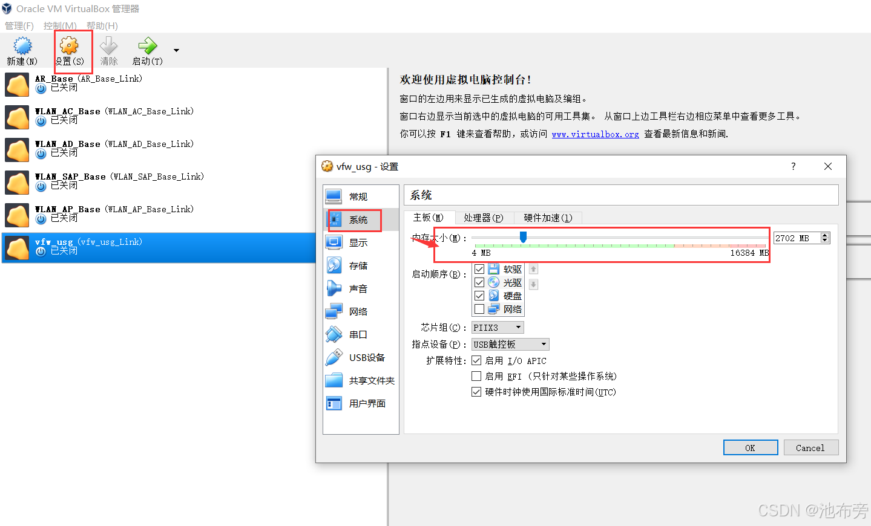The image size is (871, 526).
Task: Open System (系统) settings category
Action: tap(361, 219)
